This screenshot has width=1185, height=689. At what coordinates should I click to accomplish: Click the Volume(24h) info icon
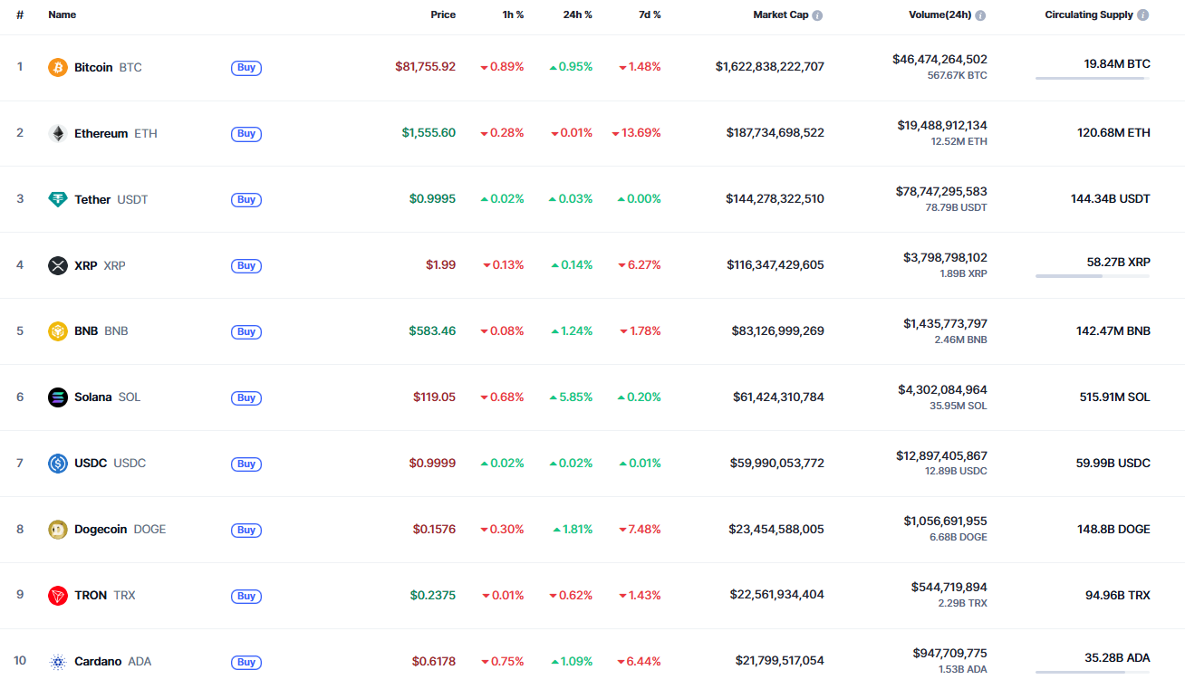980,15
